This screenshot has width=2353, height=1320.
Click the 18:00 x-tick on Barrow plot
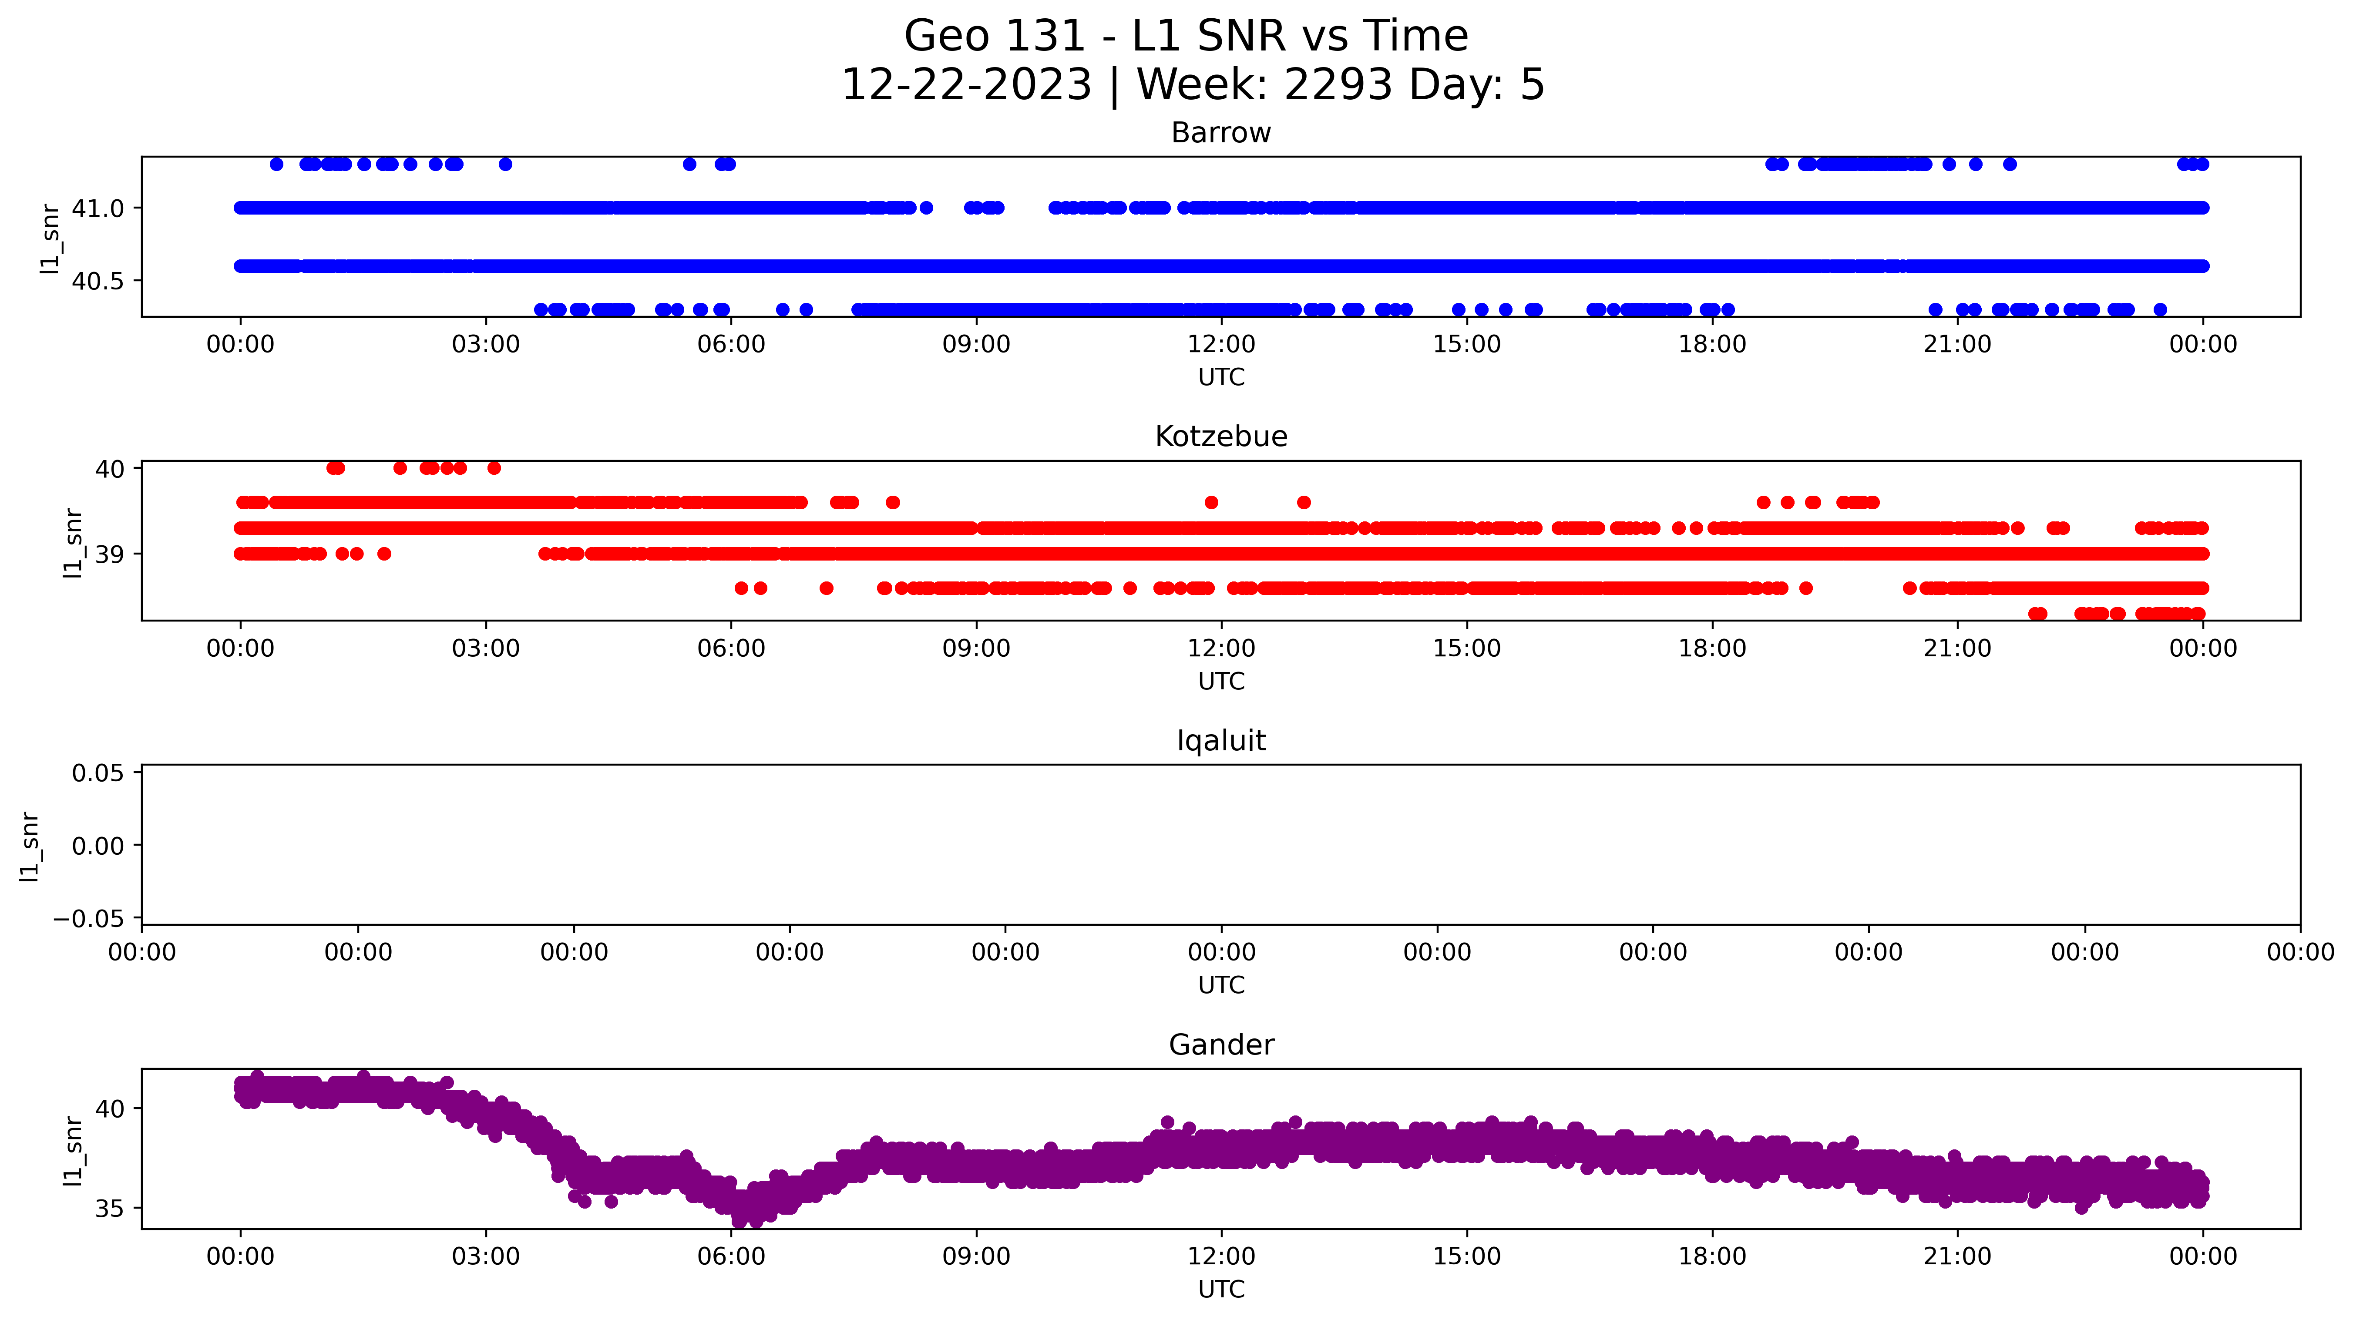[1713, 345]
